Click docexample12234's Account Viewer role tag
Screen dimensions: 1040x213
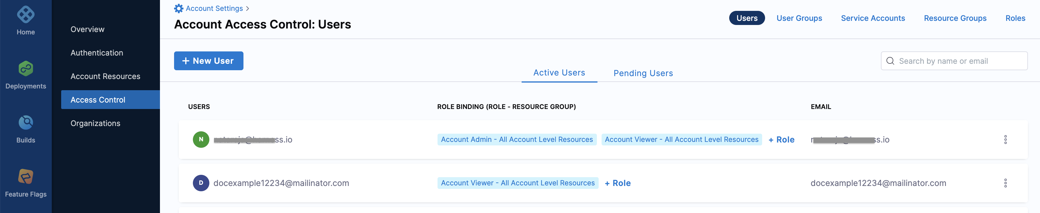point(518,183)
